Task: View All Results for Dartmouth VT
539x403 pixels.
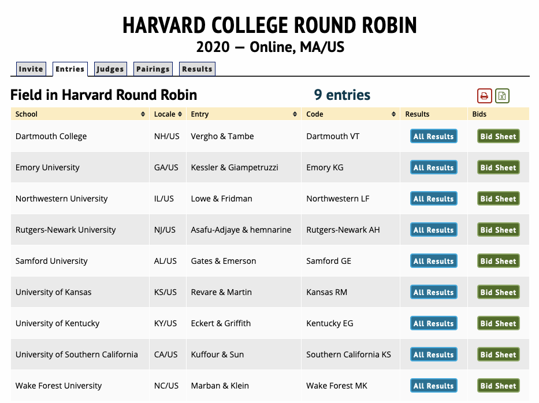Action: tap(433, 136)
